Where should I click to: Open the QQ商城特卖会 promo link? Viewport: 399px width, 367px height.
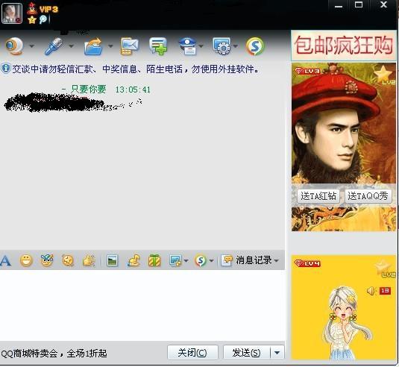54,354
